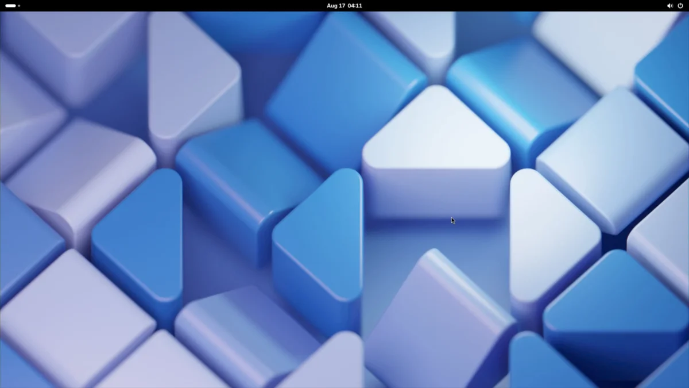This screenshot has height=388, width=689.
Task: Expand quick settings from top-right status area
Action: click(x=675, y=6)
